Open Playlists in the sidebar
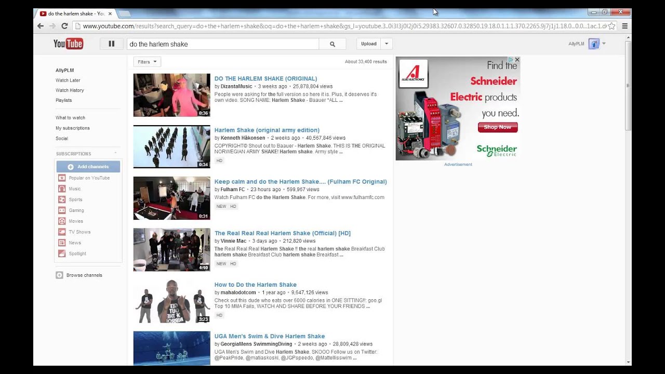665x374 pixels. (x=64, y=100)
